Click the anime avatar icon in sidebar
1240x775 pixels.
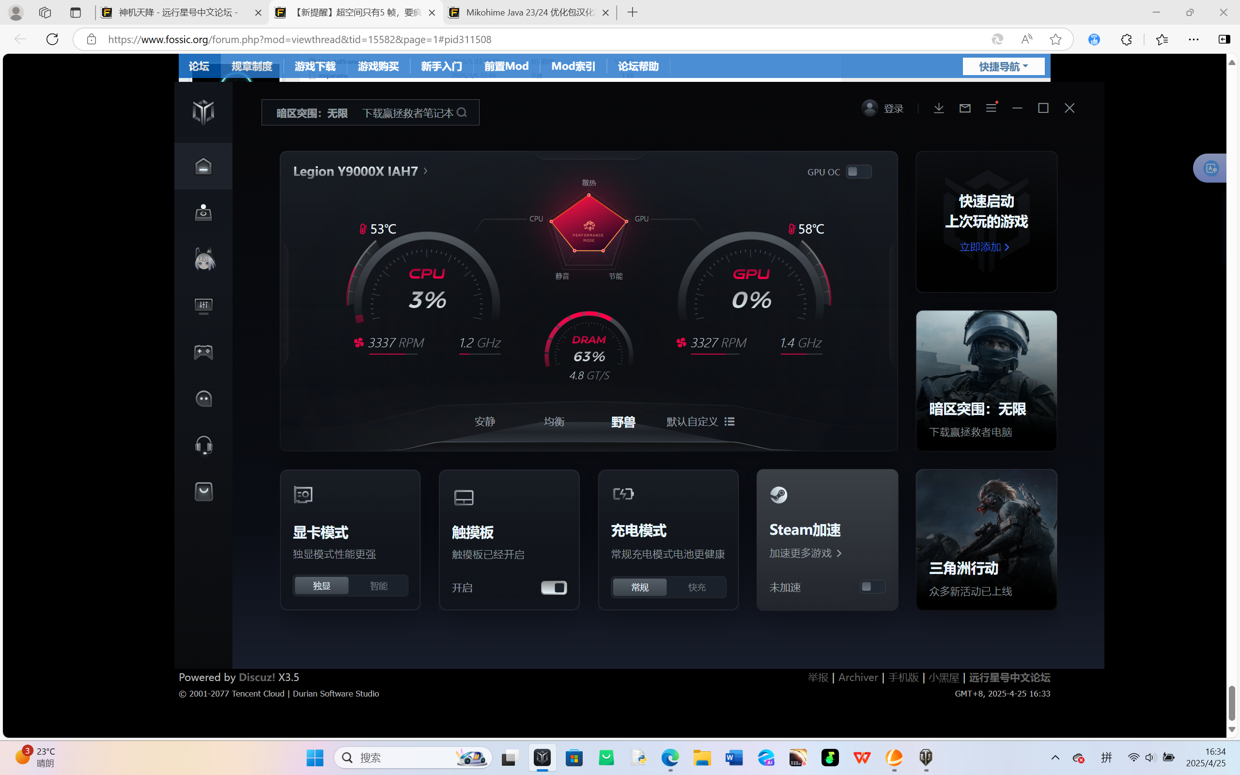coord(204,259)
